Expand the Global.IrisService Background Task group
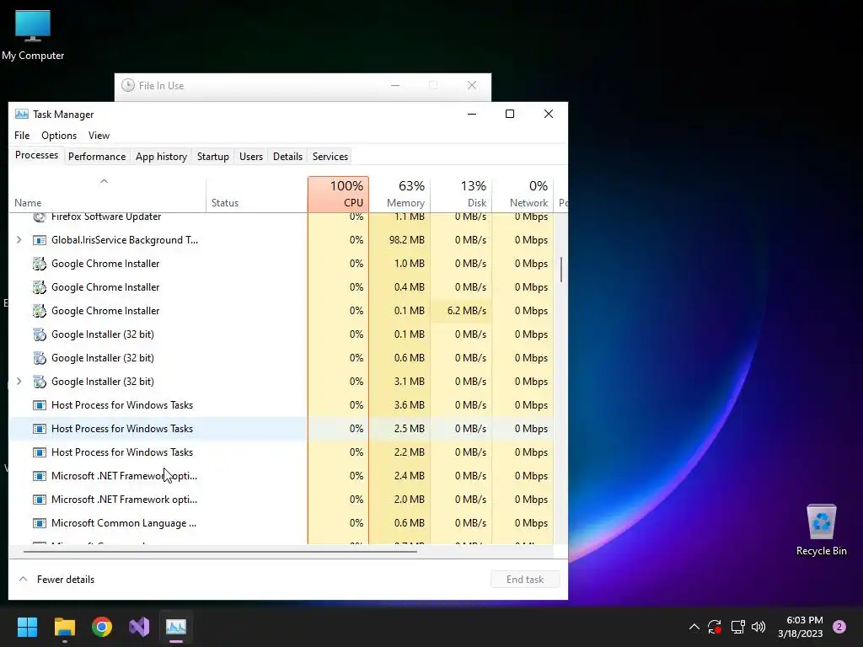 coord(19,240)
